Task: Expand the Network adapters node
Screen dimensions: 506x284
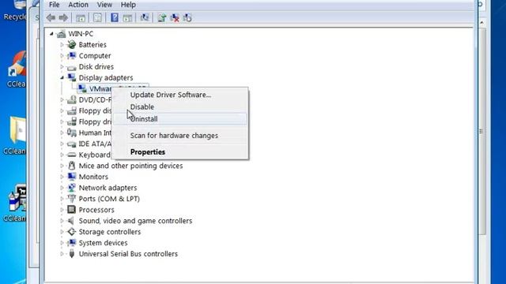Action: click(62, 188)
